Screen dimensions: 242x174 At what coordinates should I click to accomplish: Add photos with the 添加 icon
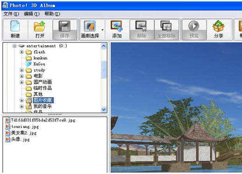click(x=117, y=26)
